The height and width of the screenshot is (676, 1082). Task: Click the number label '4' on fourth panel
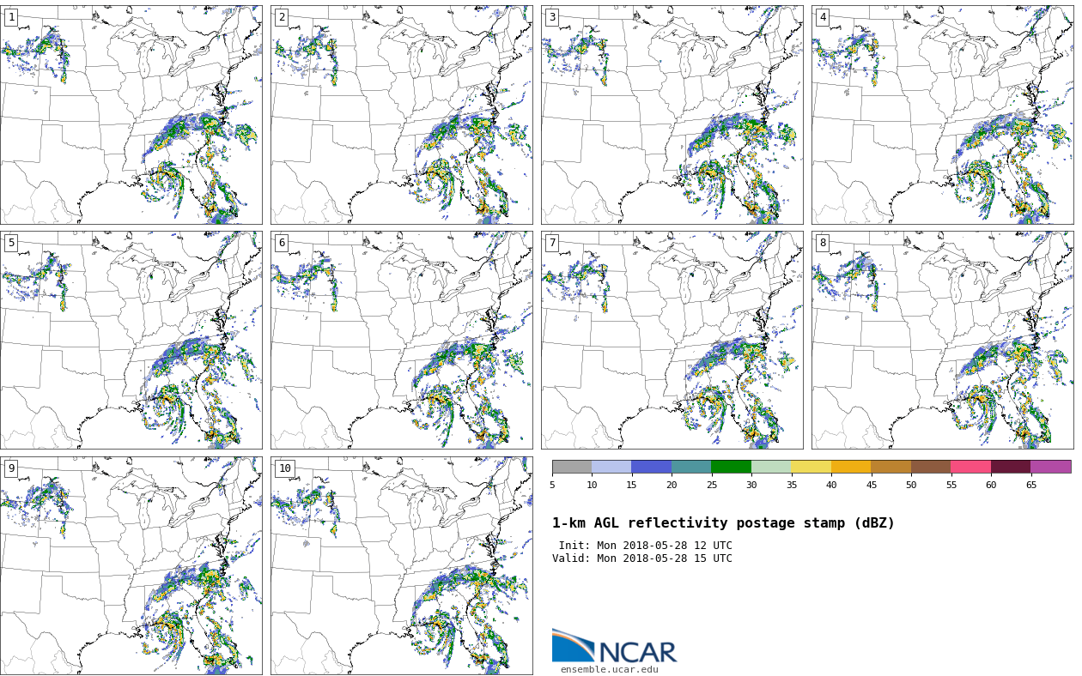pos(823,17)
